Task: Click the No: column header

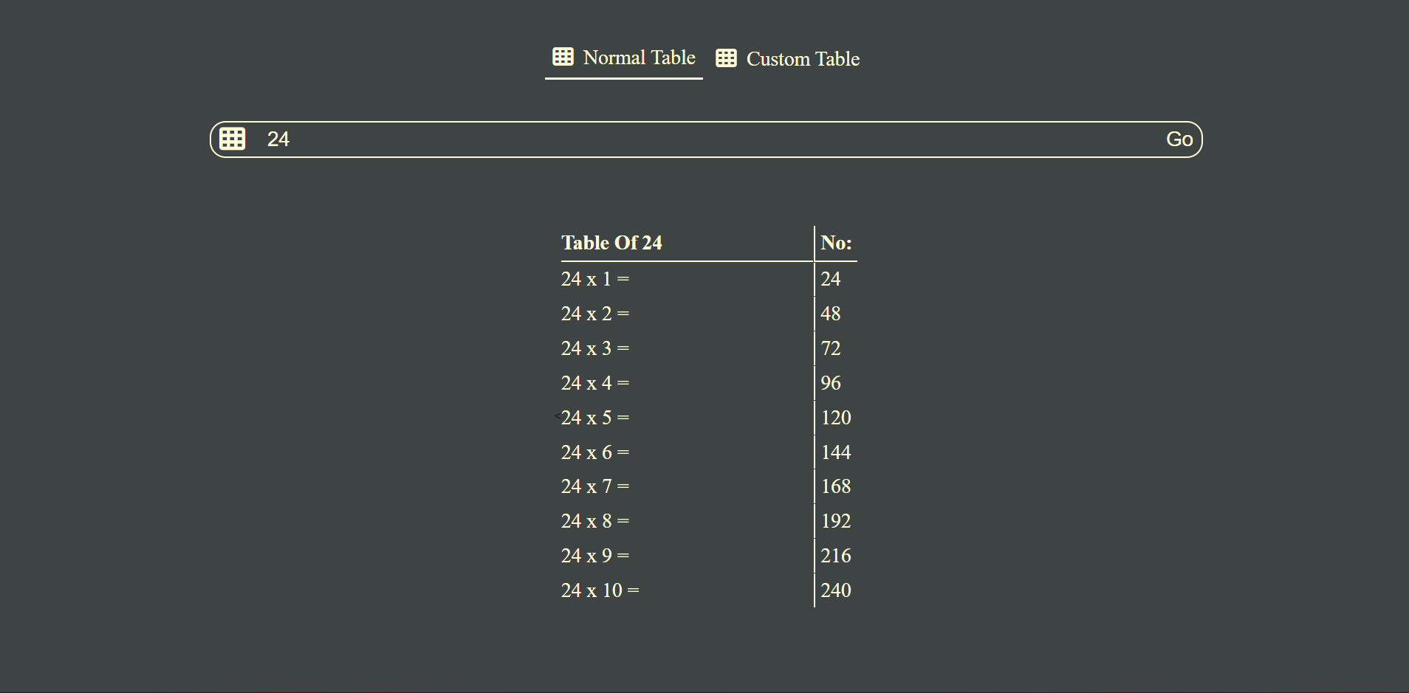Action: (x=836, y=243)
